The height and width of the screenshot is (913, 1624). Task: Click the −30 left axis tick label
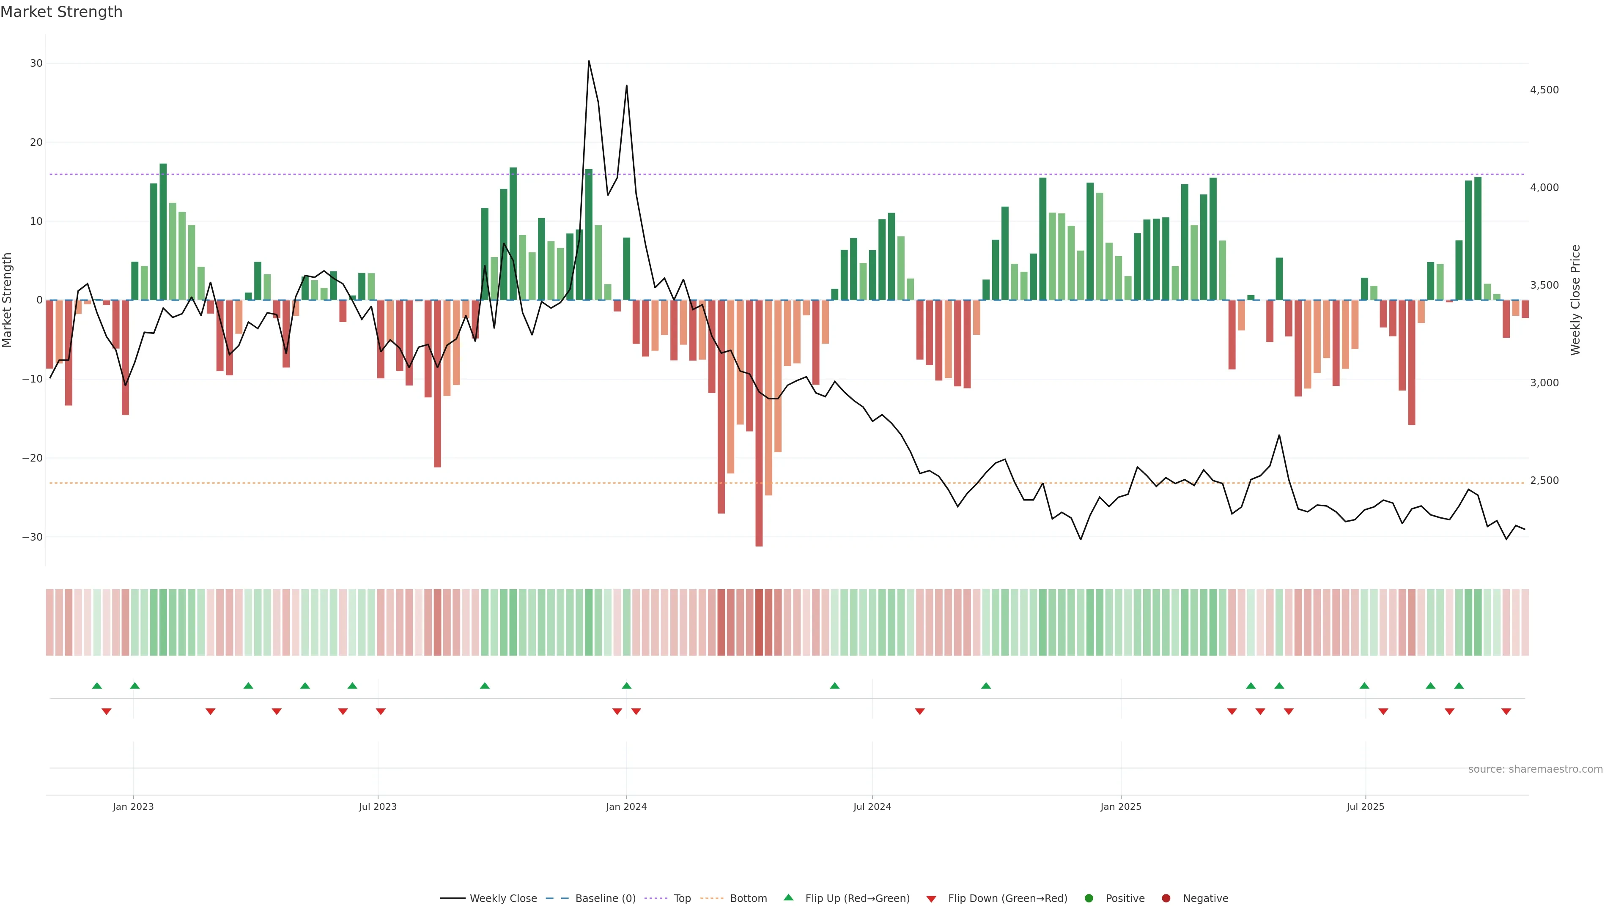[32, 538]
